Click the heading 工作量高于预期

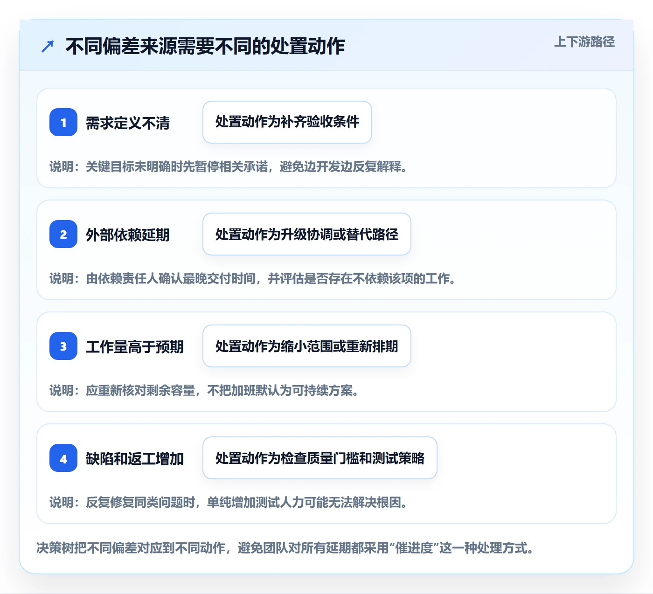tap(135, 347)
